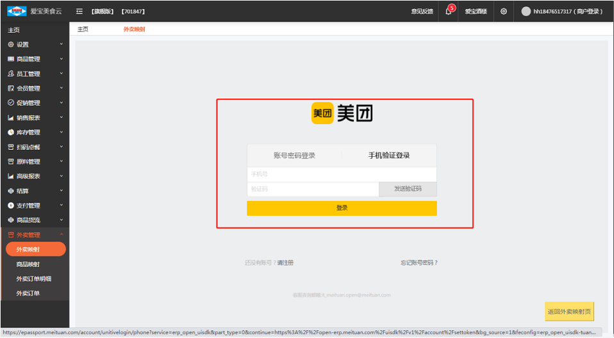Click the Meituan logo

(x=342, y=114)
